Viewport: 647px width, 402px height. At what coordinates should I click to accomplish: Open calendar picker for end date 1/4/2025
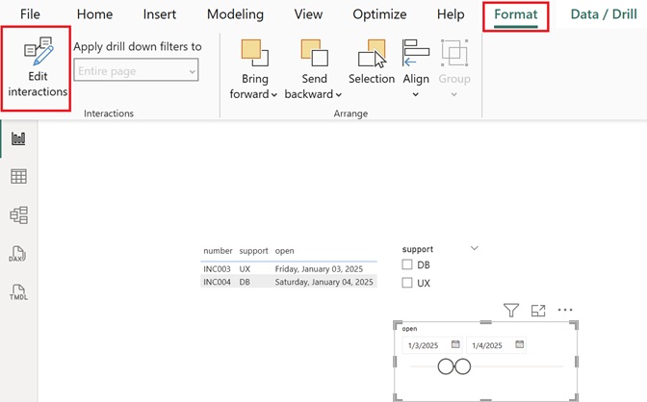[x=520, y=344]
